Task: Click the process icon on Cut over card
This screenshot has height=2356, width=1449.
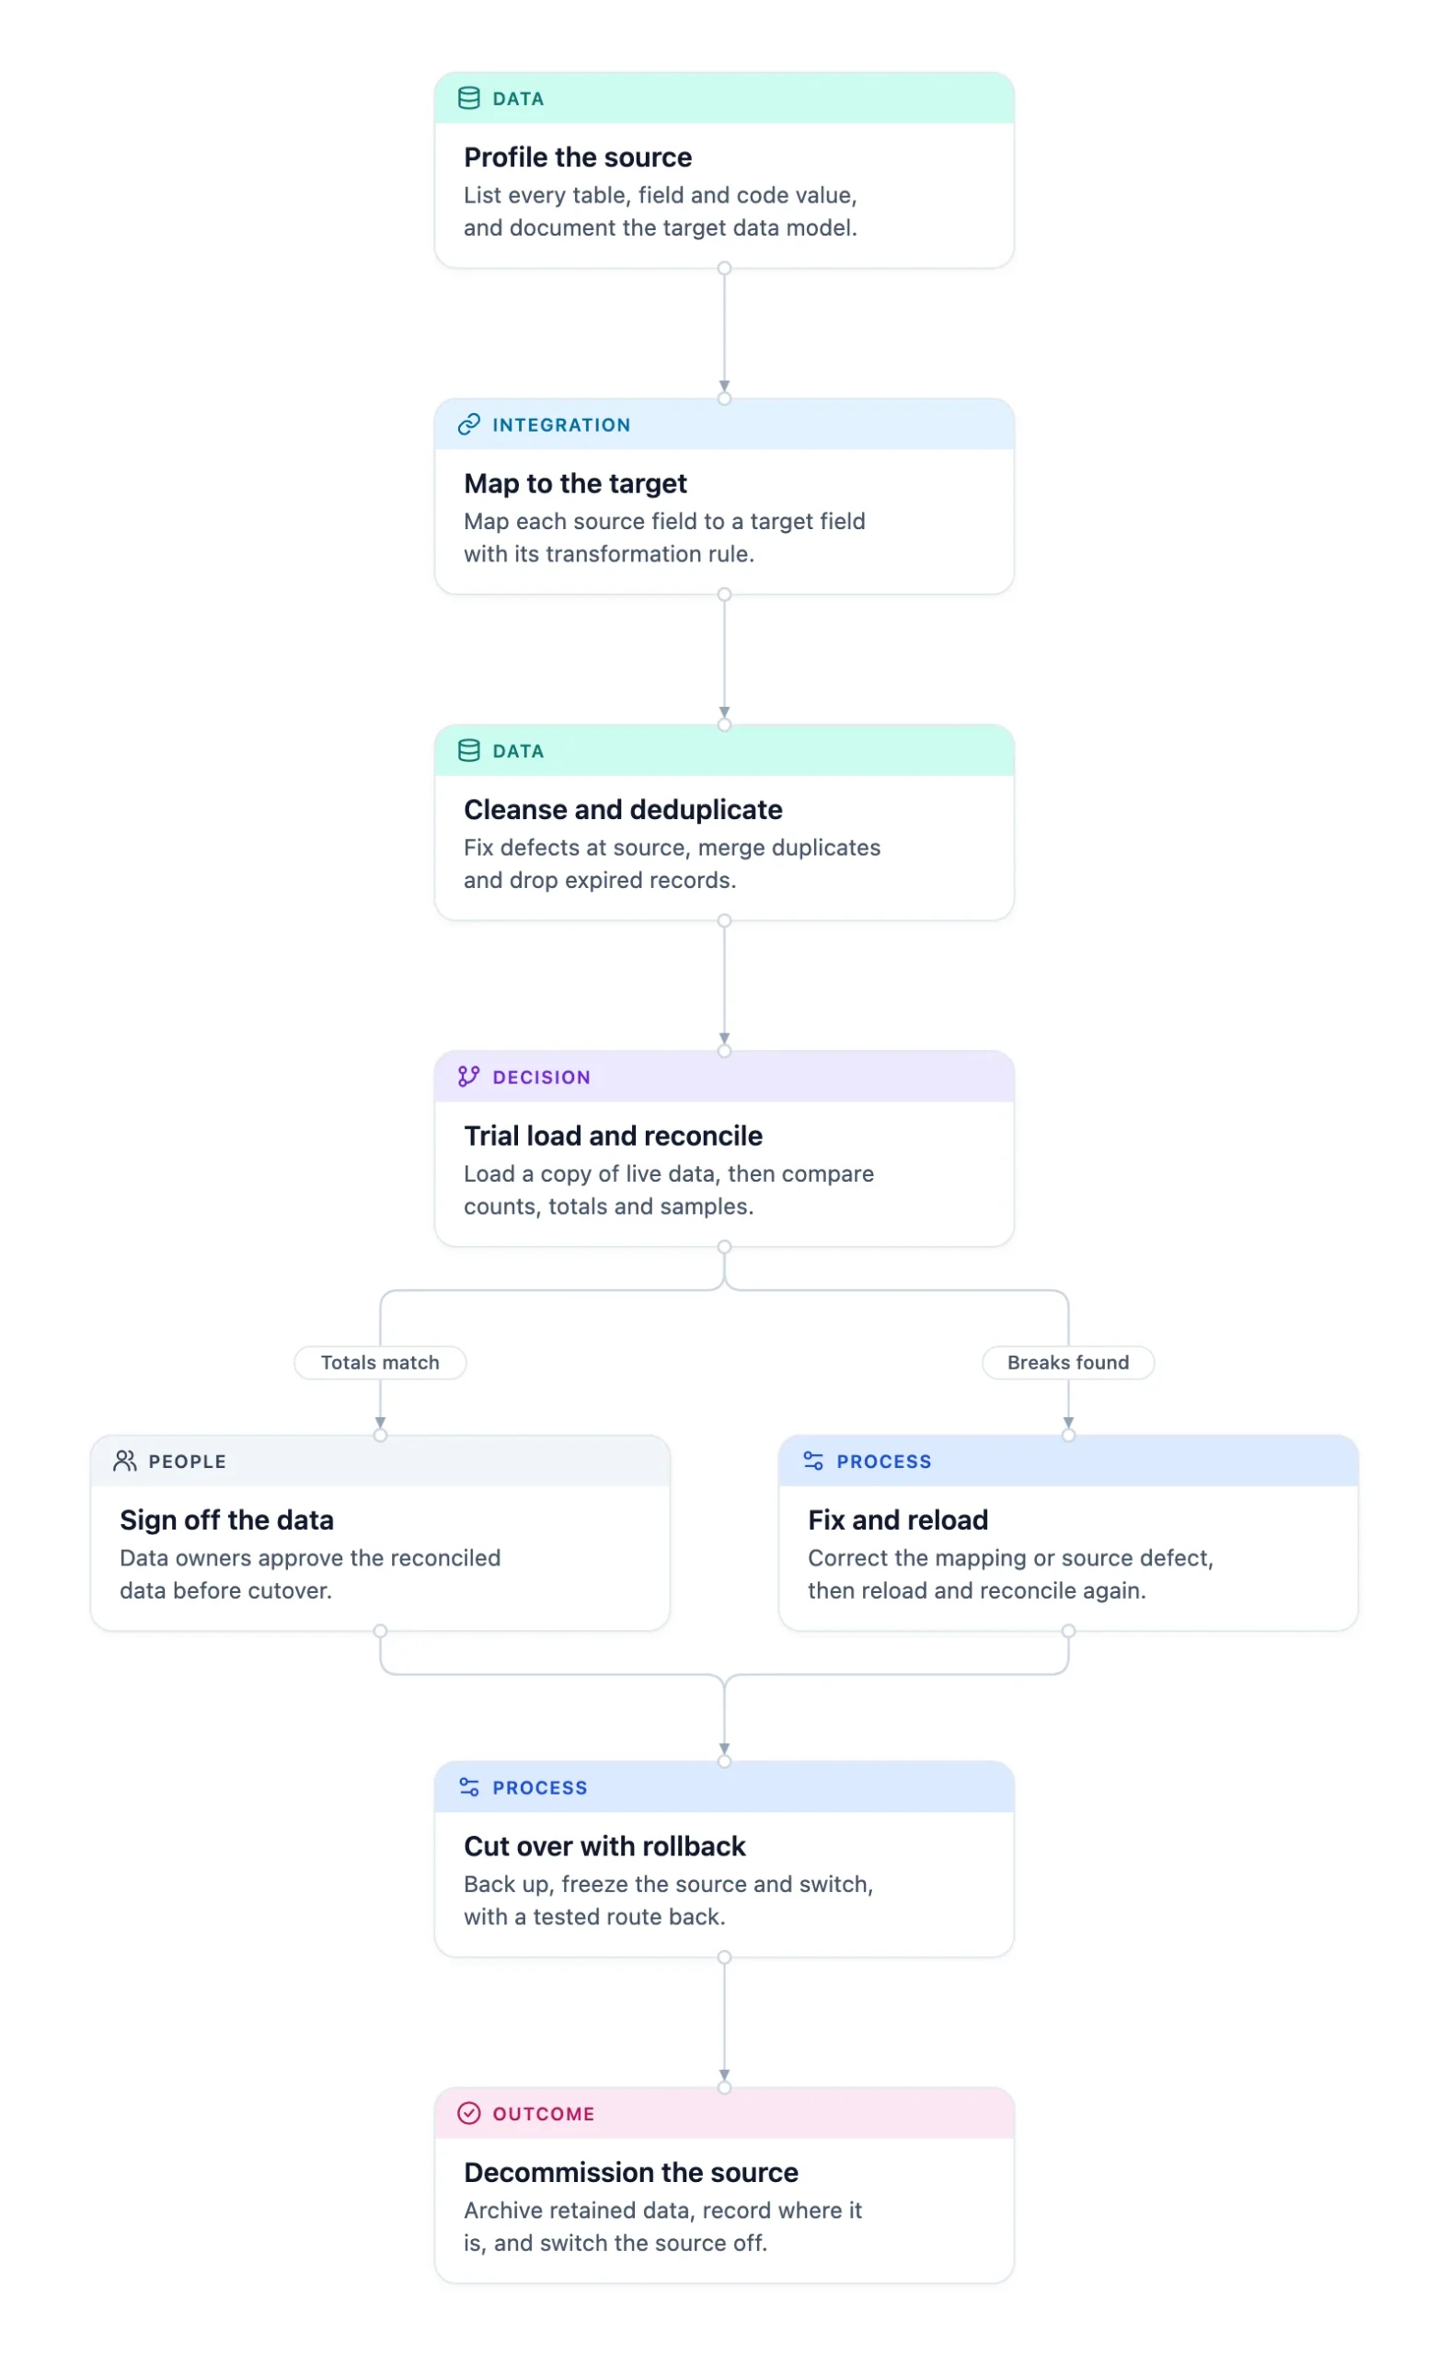Action: [468, 1786]
